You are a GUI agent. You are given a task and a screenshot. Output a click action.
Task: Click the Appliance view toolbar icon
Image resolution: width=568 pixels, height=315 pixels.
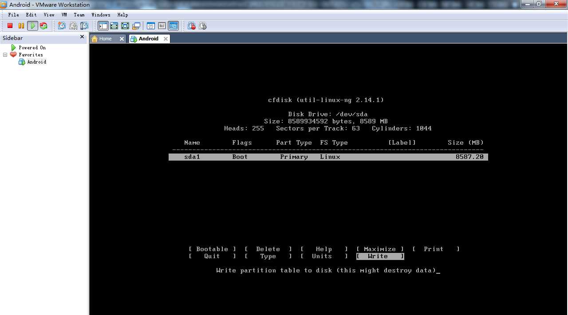[x=162, y=26]
